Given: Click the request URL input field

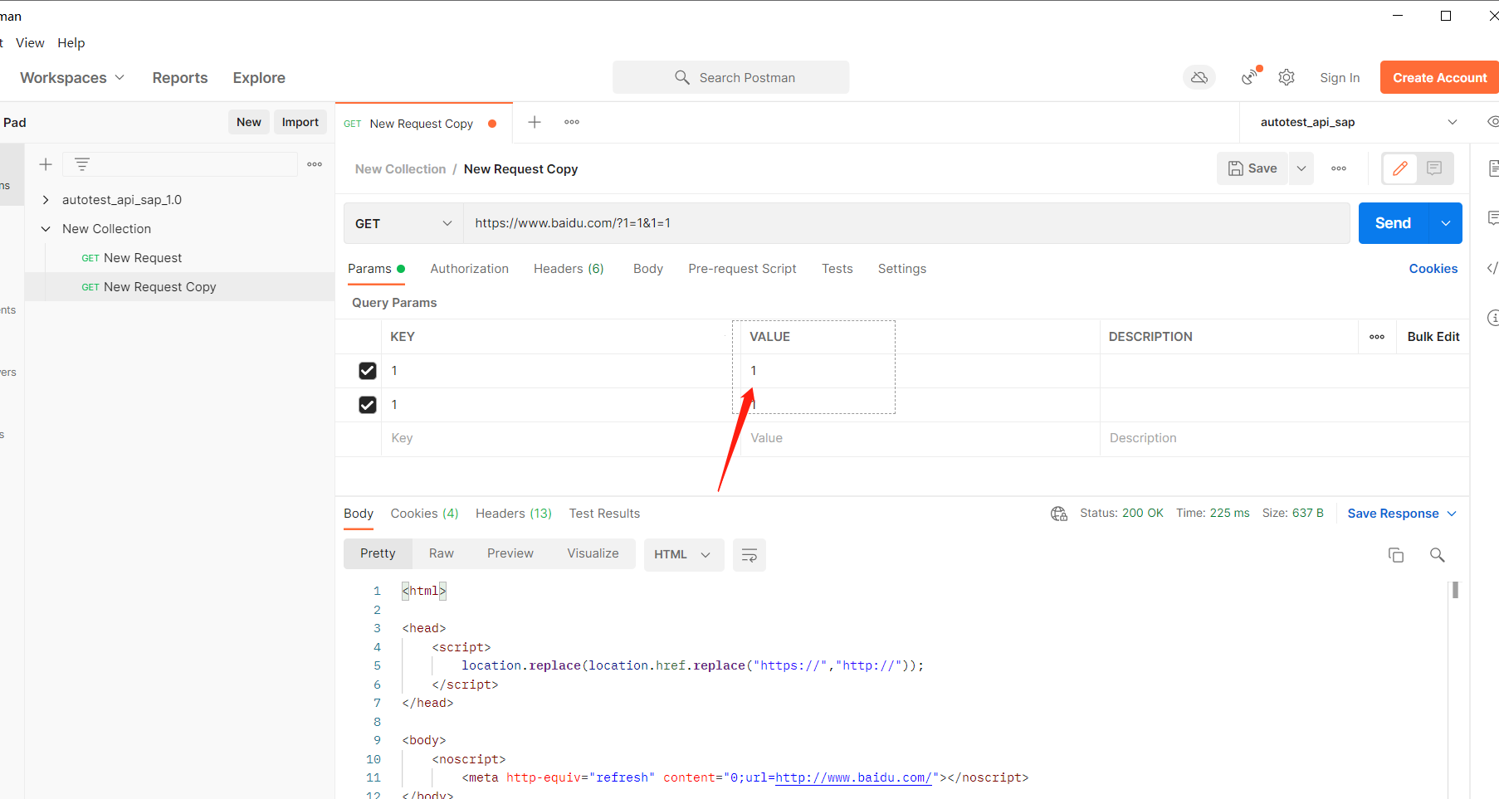Looking at the screenshot, I should tap(906, 223).
